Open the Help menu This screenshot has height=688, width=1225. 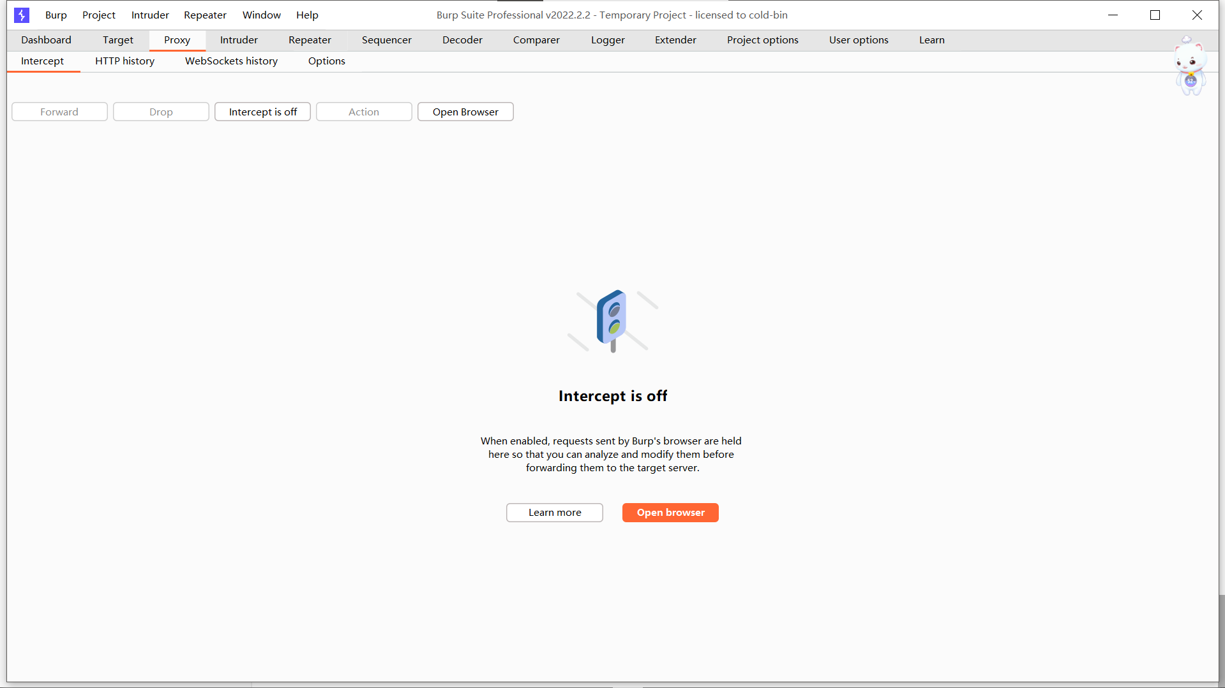pos(307,15)
